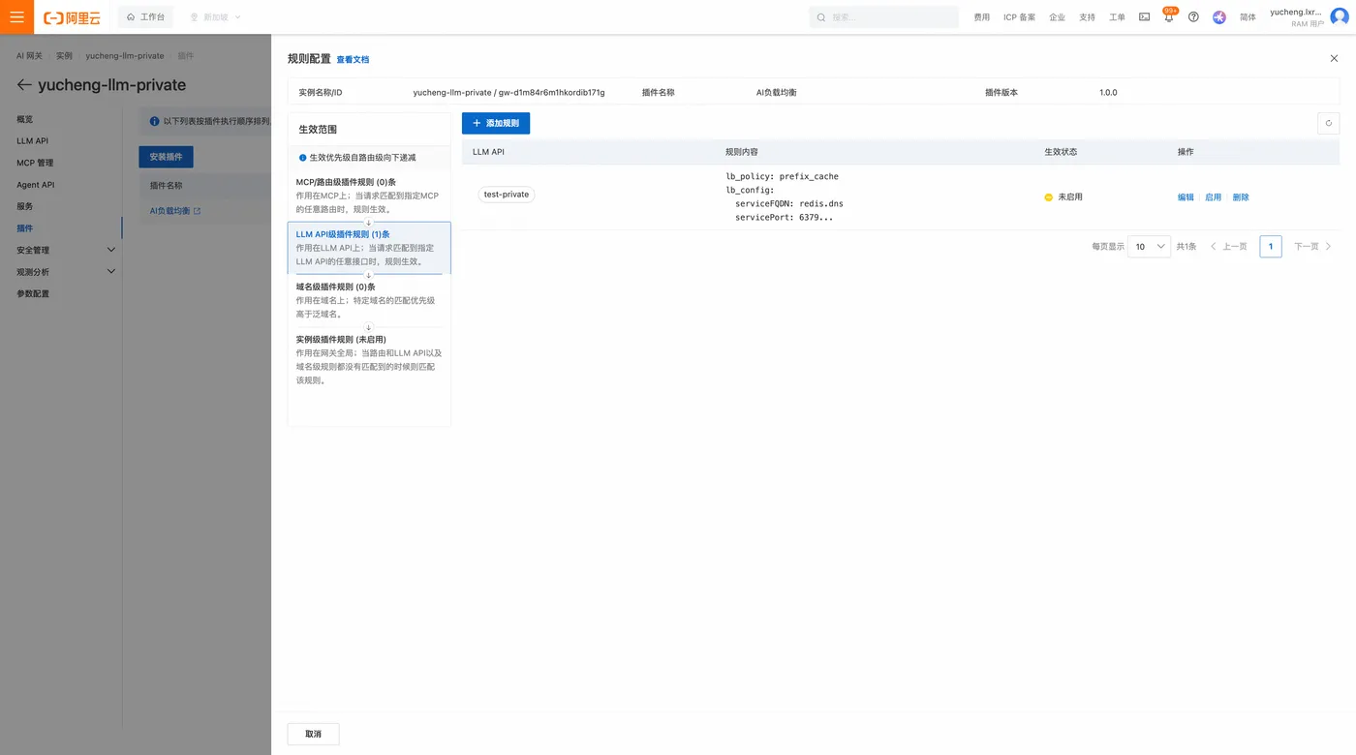The height and width of the screenshot is (755, 1356).
Task: Open the help question-mark icon
Action: coord(1193,16)
